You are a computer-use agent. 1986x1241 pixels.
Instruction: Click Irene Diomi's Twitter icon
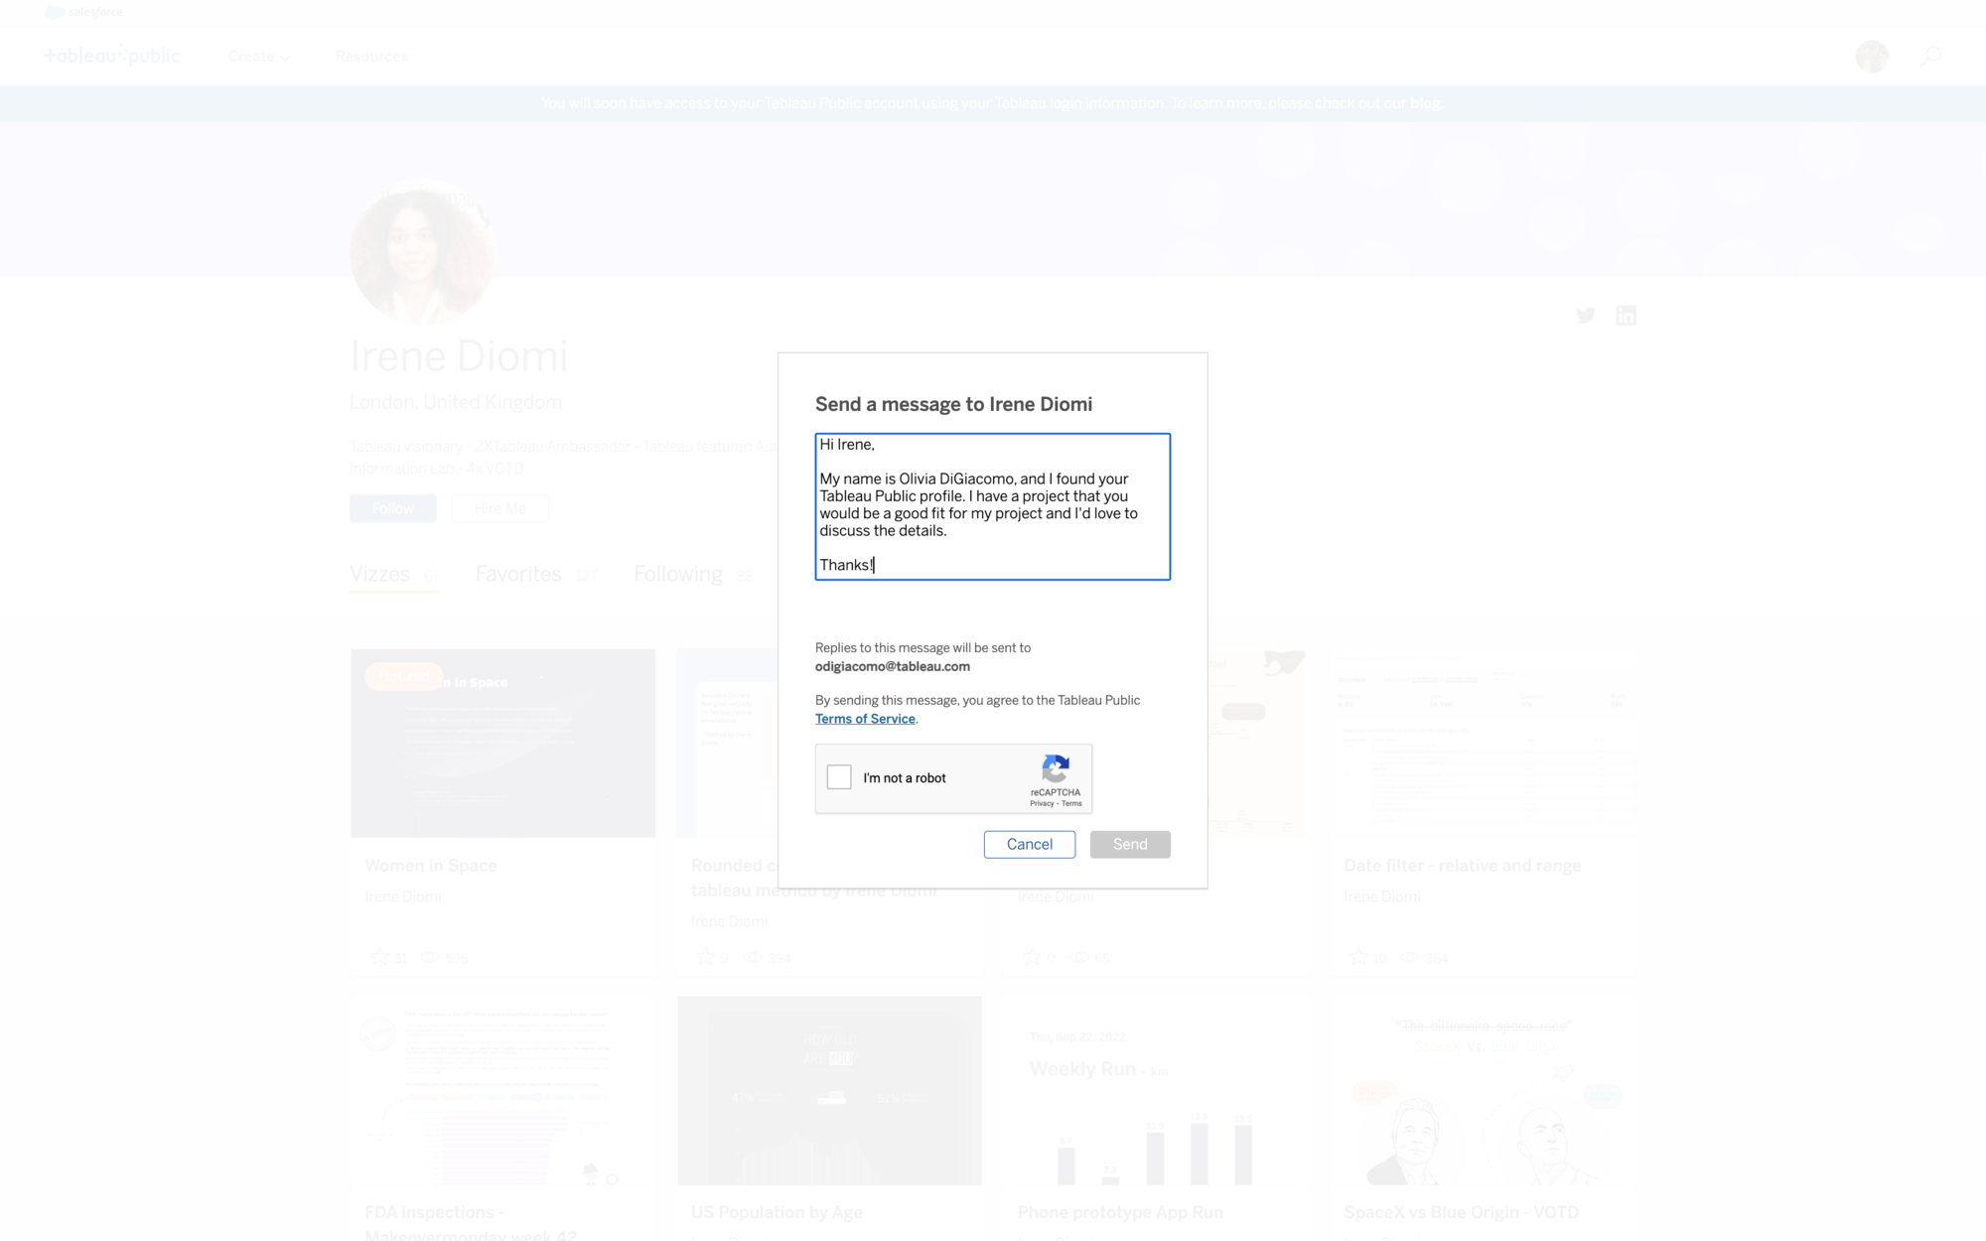(1586, 316)
